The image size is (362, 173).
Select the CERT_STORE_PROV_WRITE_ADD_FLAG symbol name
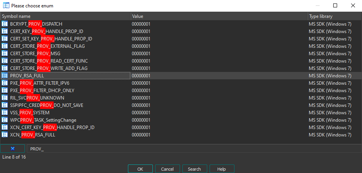(49, 68)
